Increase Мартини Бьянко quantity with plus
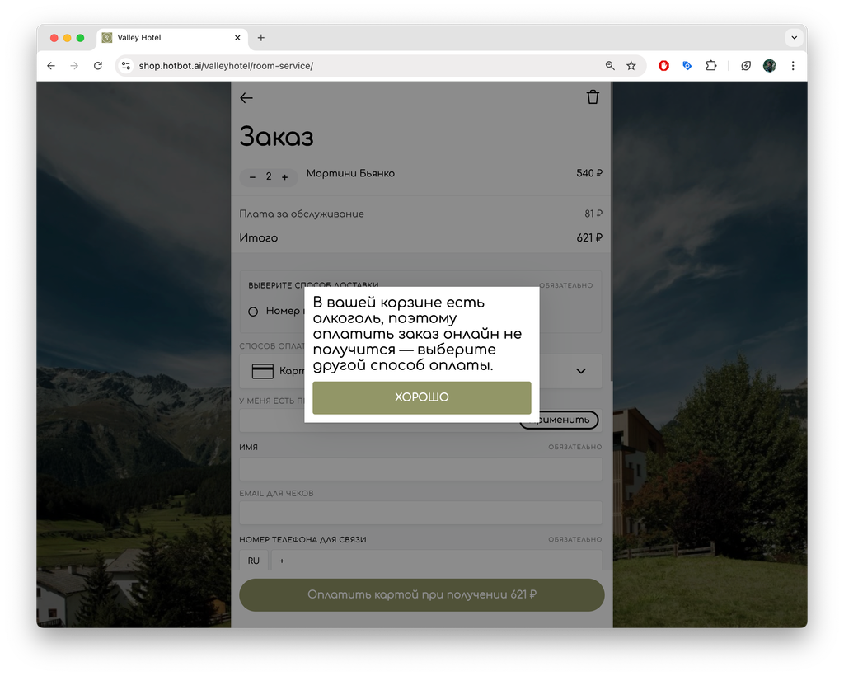 [284, 177]
